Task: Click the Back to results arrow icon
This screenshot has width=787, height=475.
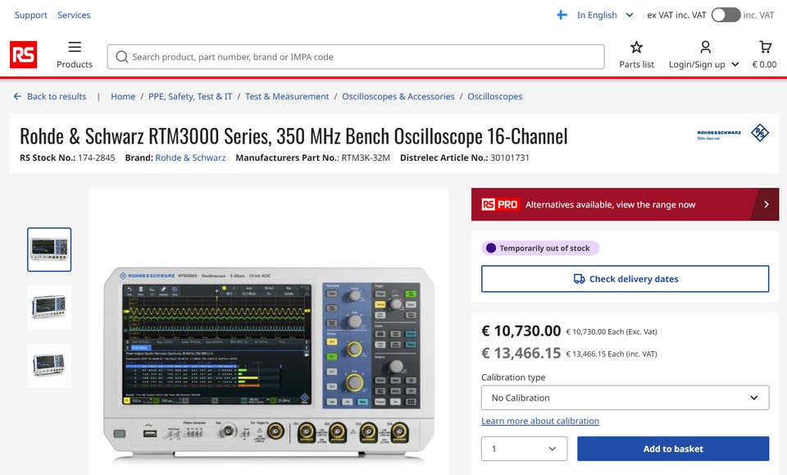Action: tap(17, 97)
